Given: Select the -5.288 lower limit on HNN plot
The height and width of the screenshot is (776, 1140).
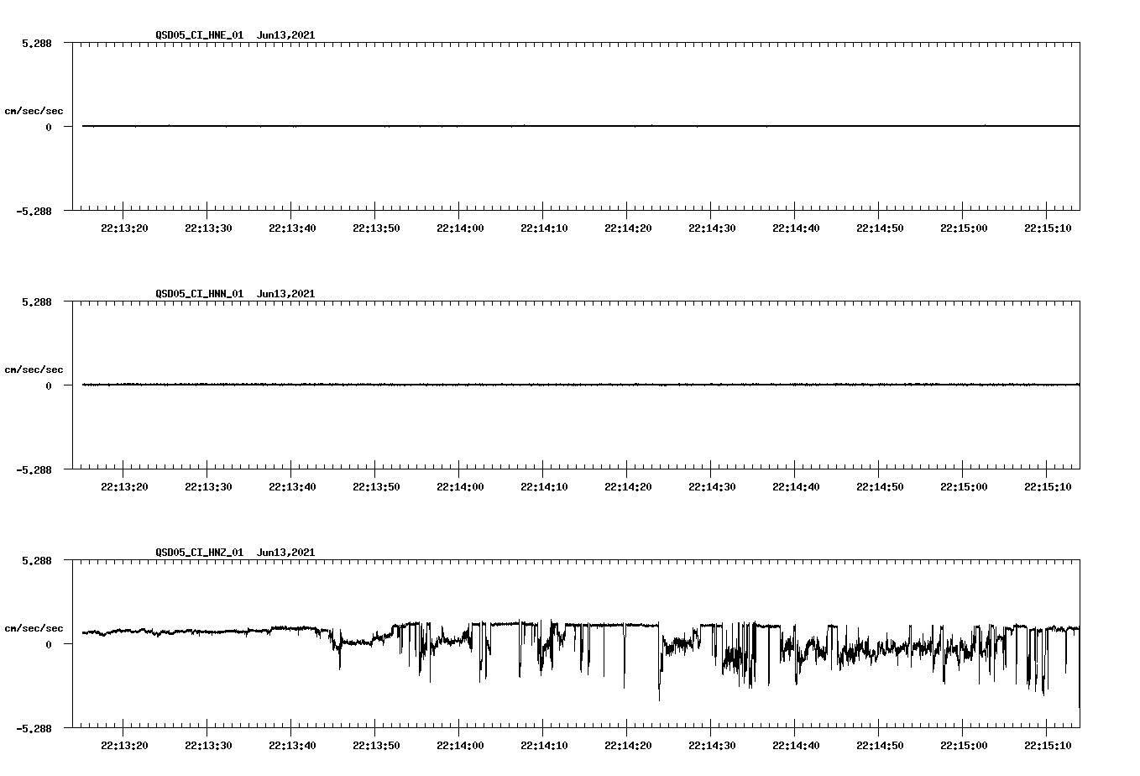Looking at the screenshot, I should click(34, 469).
